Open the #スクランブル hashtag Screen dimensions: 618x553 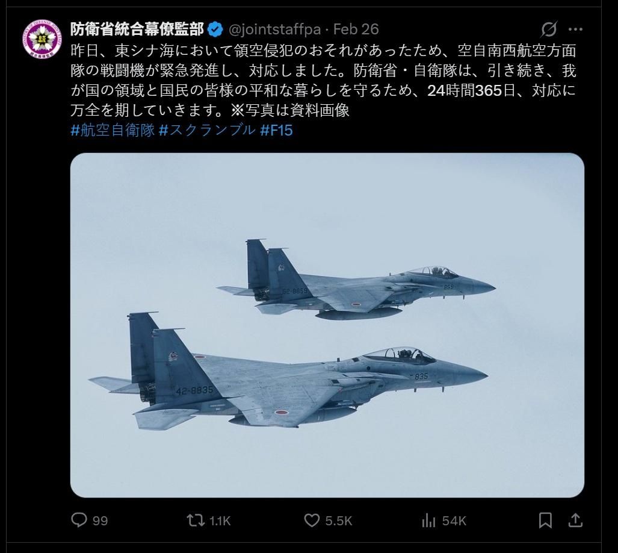(x=208, y=130)
